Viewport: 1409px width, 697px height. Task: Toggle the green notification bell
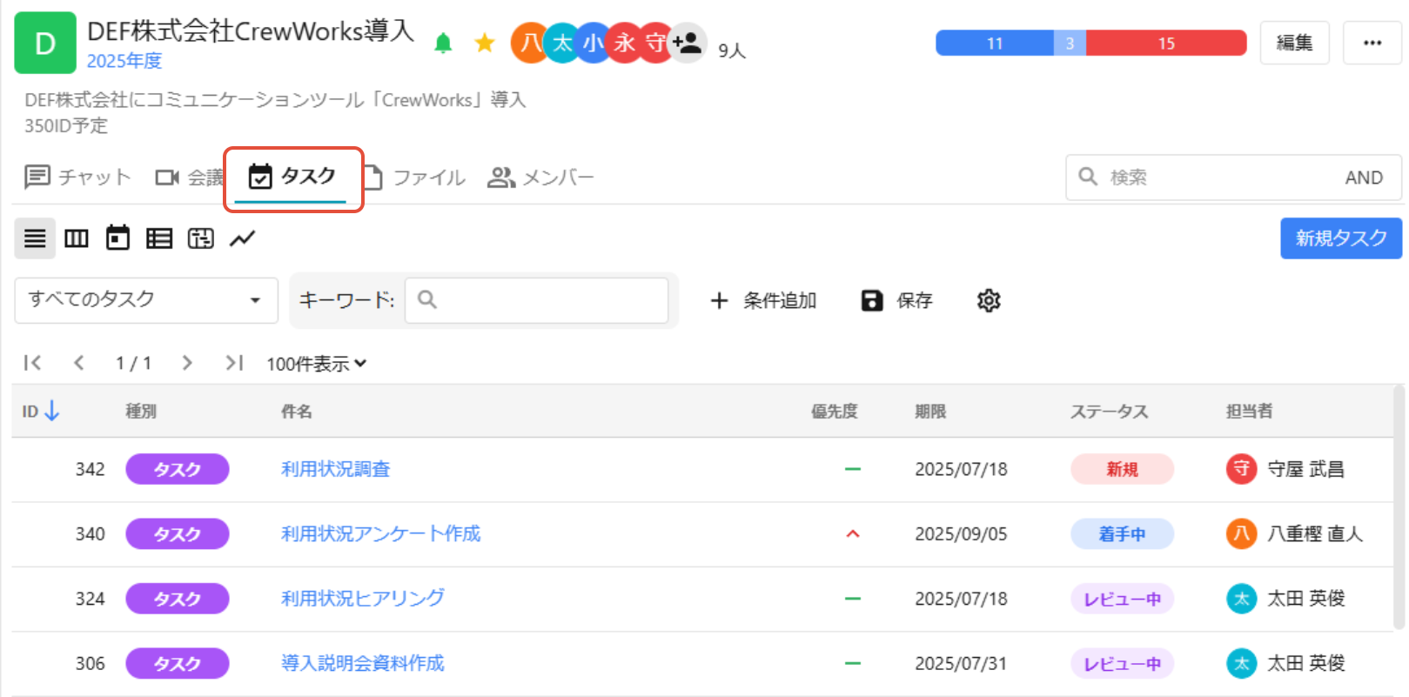pyautogui.click(x=443, y=43)
